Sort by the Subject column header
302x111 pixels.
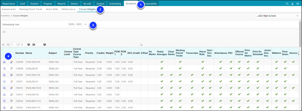53,53
